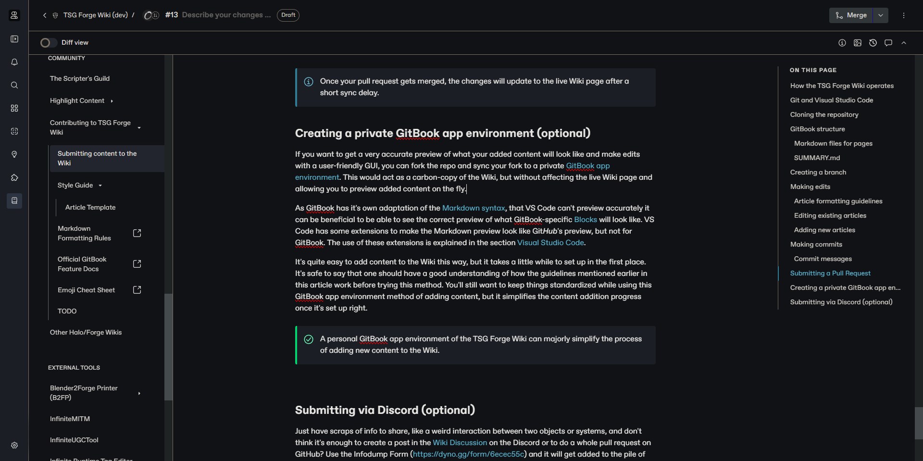Click the Submitting via Discord (optional) heading
This screenshot has height=461, width=923.
pyautogui.click(x=385, y=411)
